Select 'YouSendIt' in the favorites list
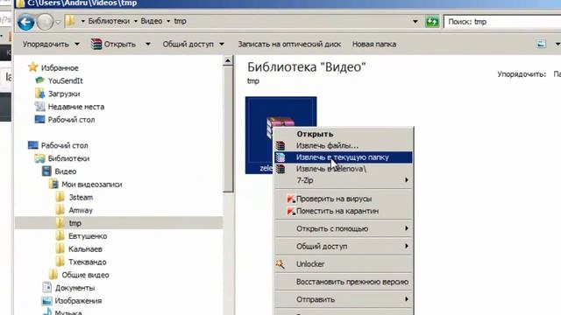The image size is (561, 315). [65, 80]
